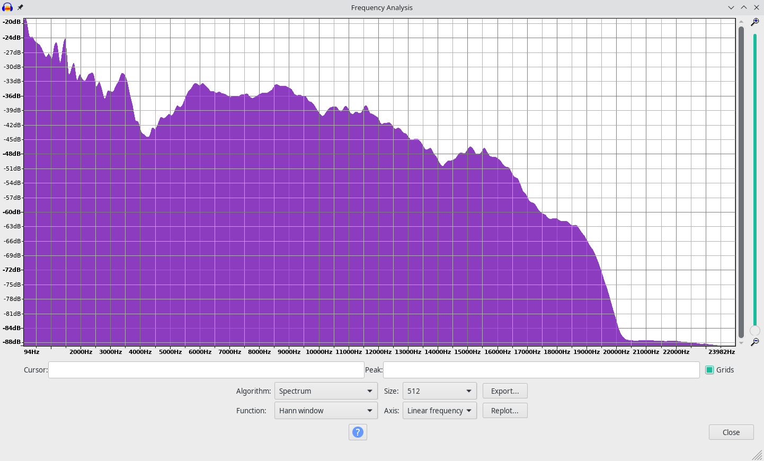The height and width of the screenshot is (461, 764).
Task: Toggle the Grids checkbox
Action: [709, 370]
